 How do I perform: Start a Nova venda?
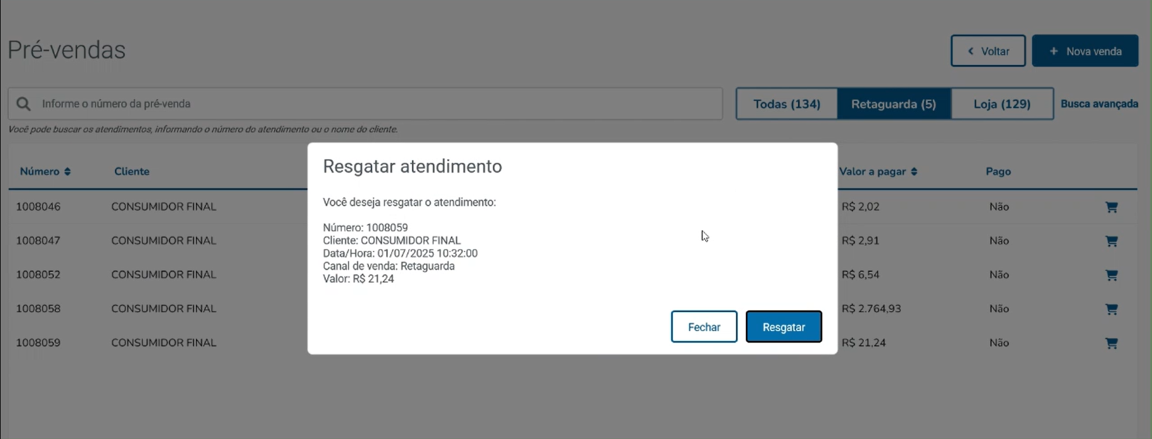pyautogui.click(x=1085, y=51)
